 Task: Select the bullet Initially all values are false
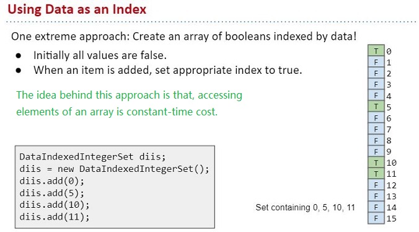click(100, 56)
